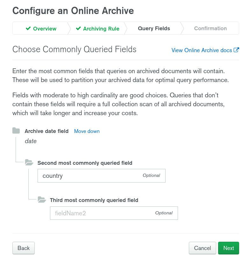Click the green checkmark beside Overview

28,29
